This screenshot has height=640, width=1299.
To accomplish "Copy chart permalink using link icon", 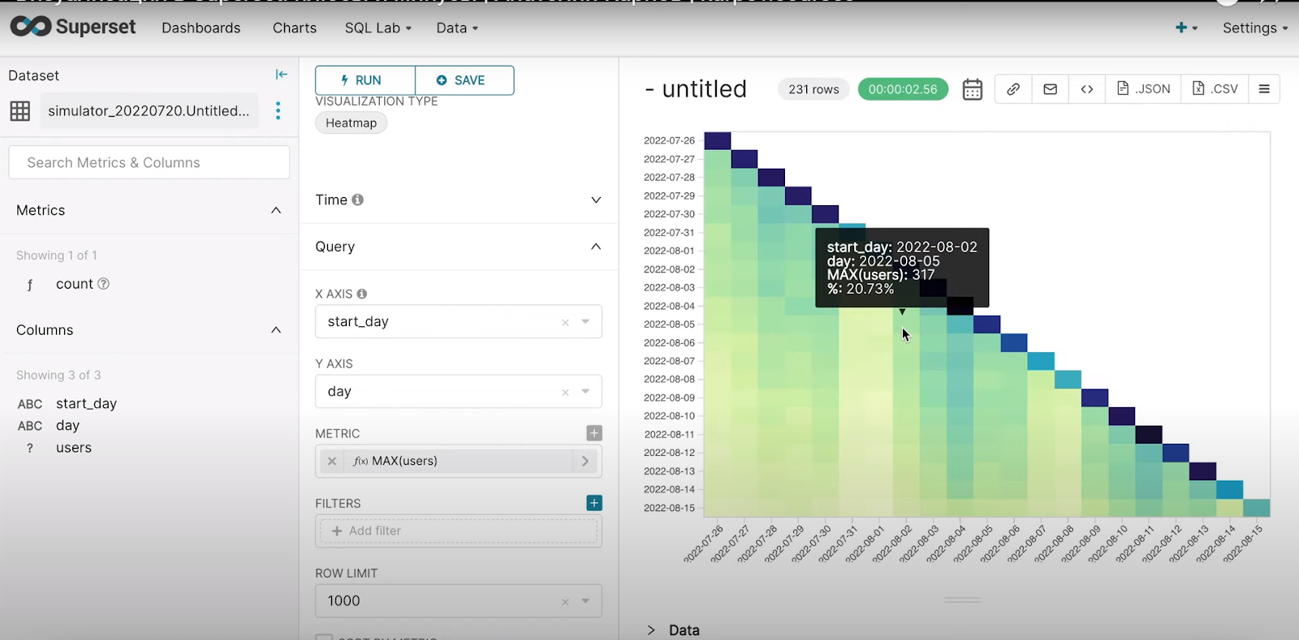I will point(1012,89).
